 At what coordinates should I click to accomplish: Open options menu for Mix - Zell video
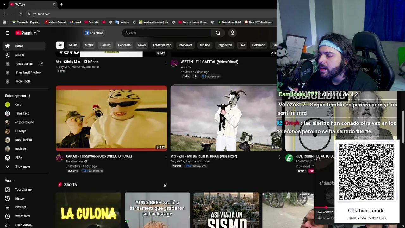[x=280, y=157]
